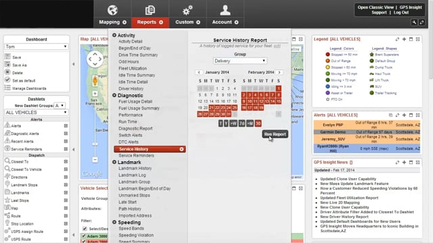Screen dimensions: 433x243
Task: Click the Street View pegman on map
Action: click(x=95, y=81)
